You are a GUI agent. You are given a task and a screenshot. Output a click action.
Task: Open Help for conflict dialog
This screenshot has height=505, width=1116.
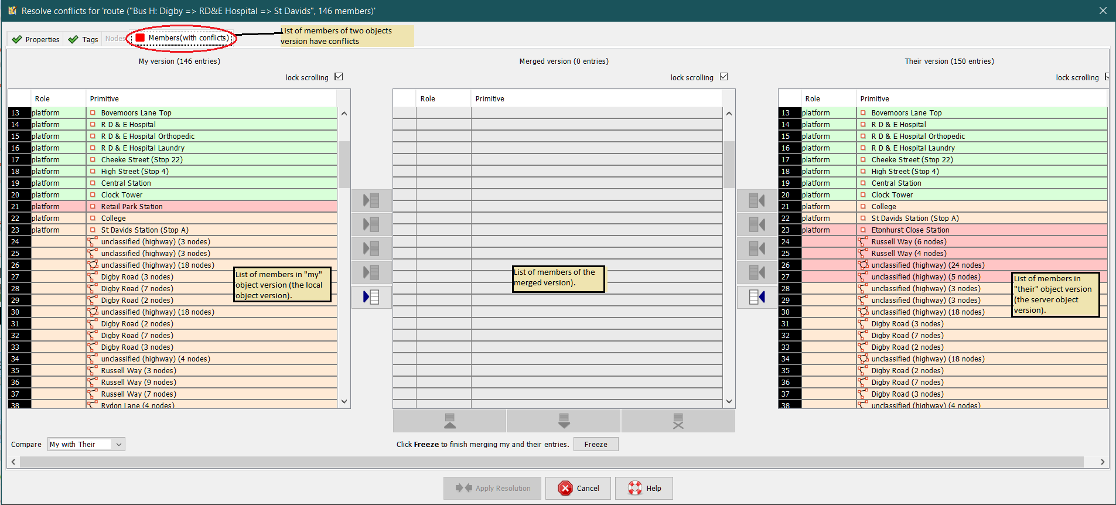tap(644, 489)
